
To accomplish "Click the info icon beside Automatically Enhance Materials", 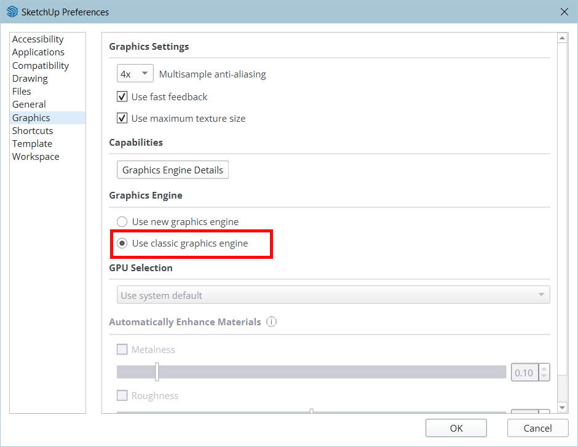I will tap(271, 322).
